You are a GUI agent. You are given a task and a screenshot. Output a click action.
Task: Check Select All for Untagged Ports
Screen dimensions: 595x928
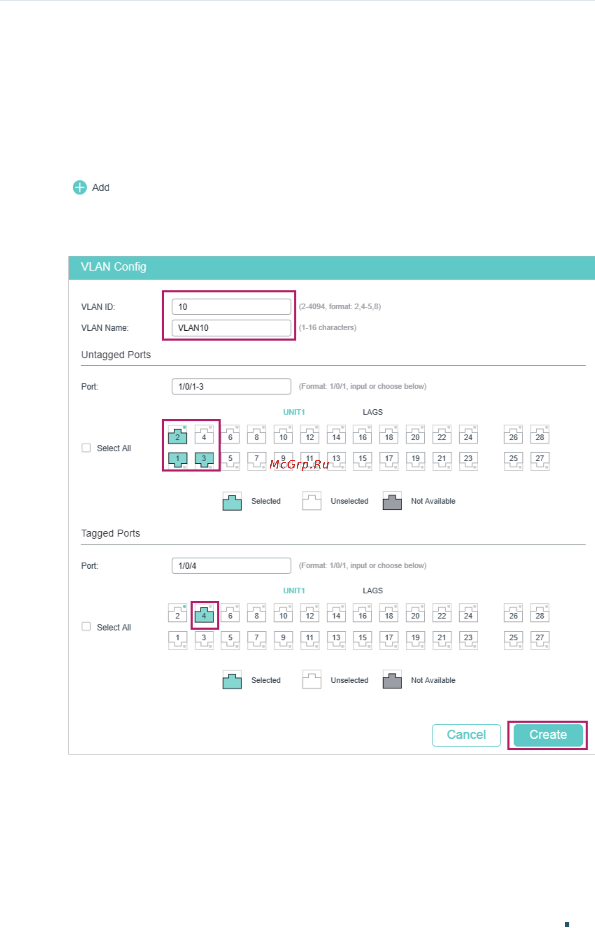click(86, 448)
